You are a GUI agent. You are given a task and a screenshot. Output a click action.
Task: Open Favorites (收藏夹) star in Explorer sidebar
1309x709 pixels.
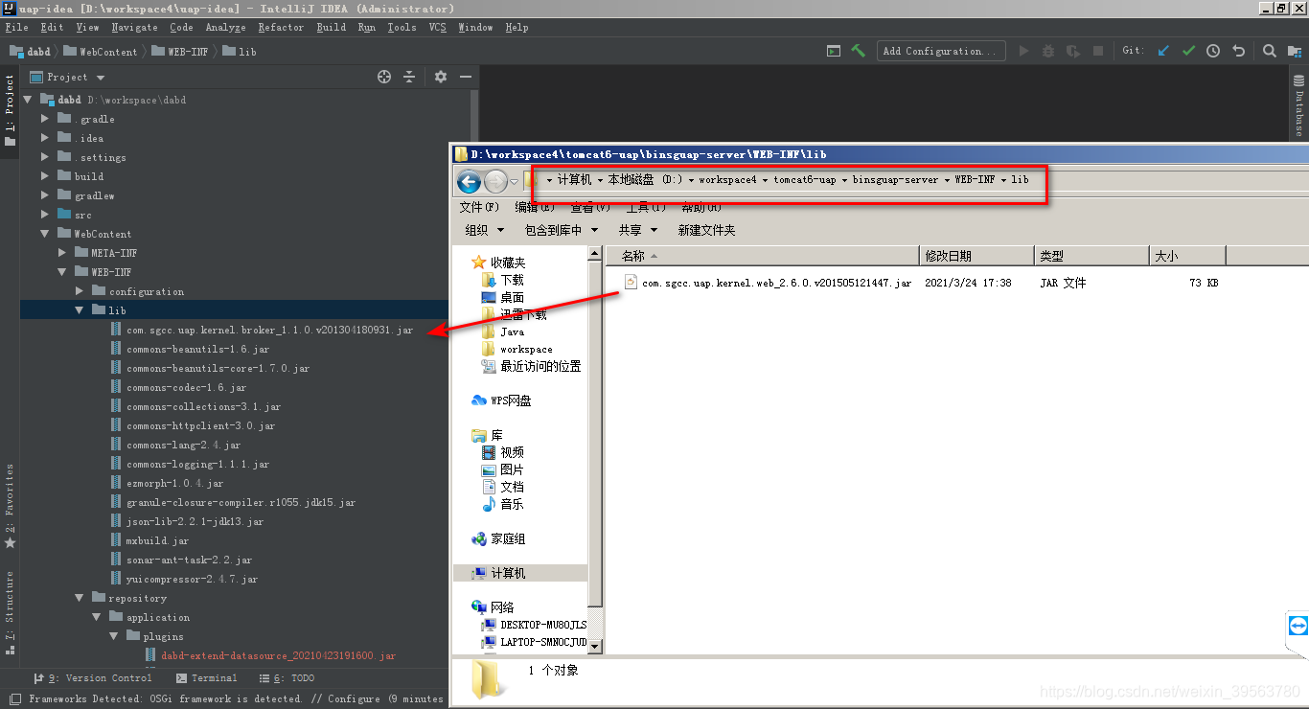coord(498,263)
